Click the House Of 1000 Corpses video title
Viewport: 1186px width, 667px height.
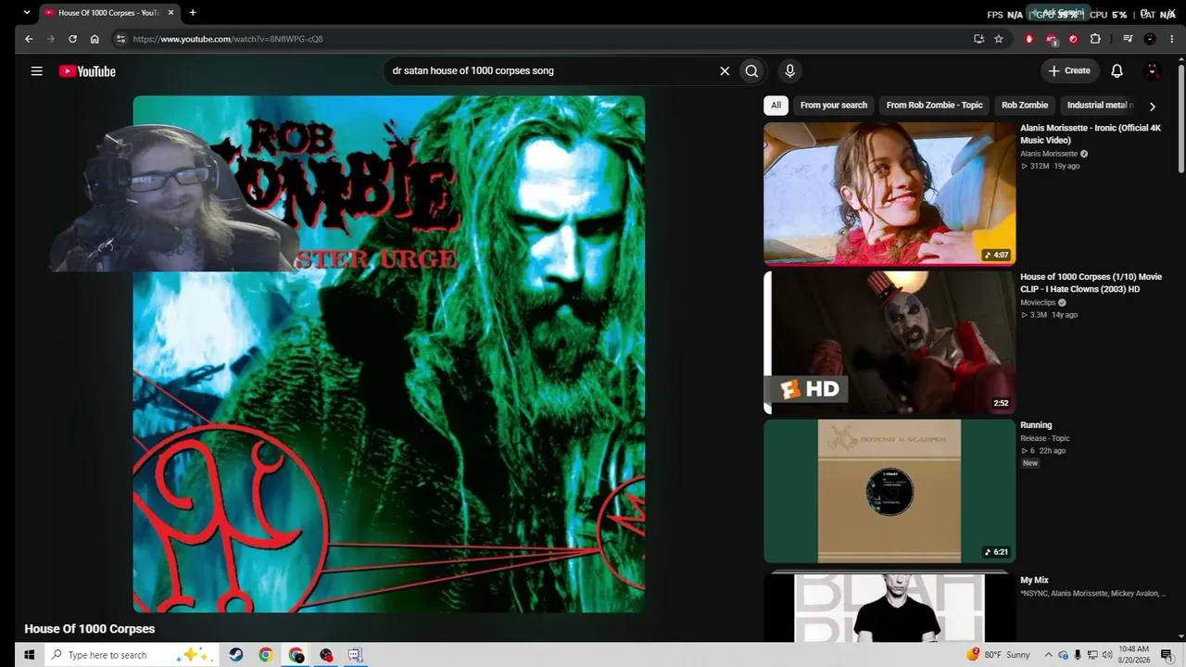[90, 629]
